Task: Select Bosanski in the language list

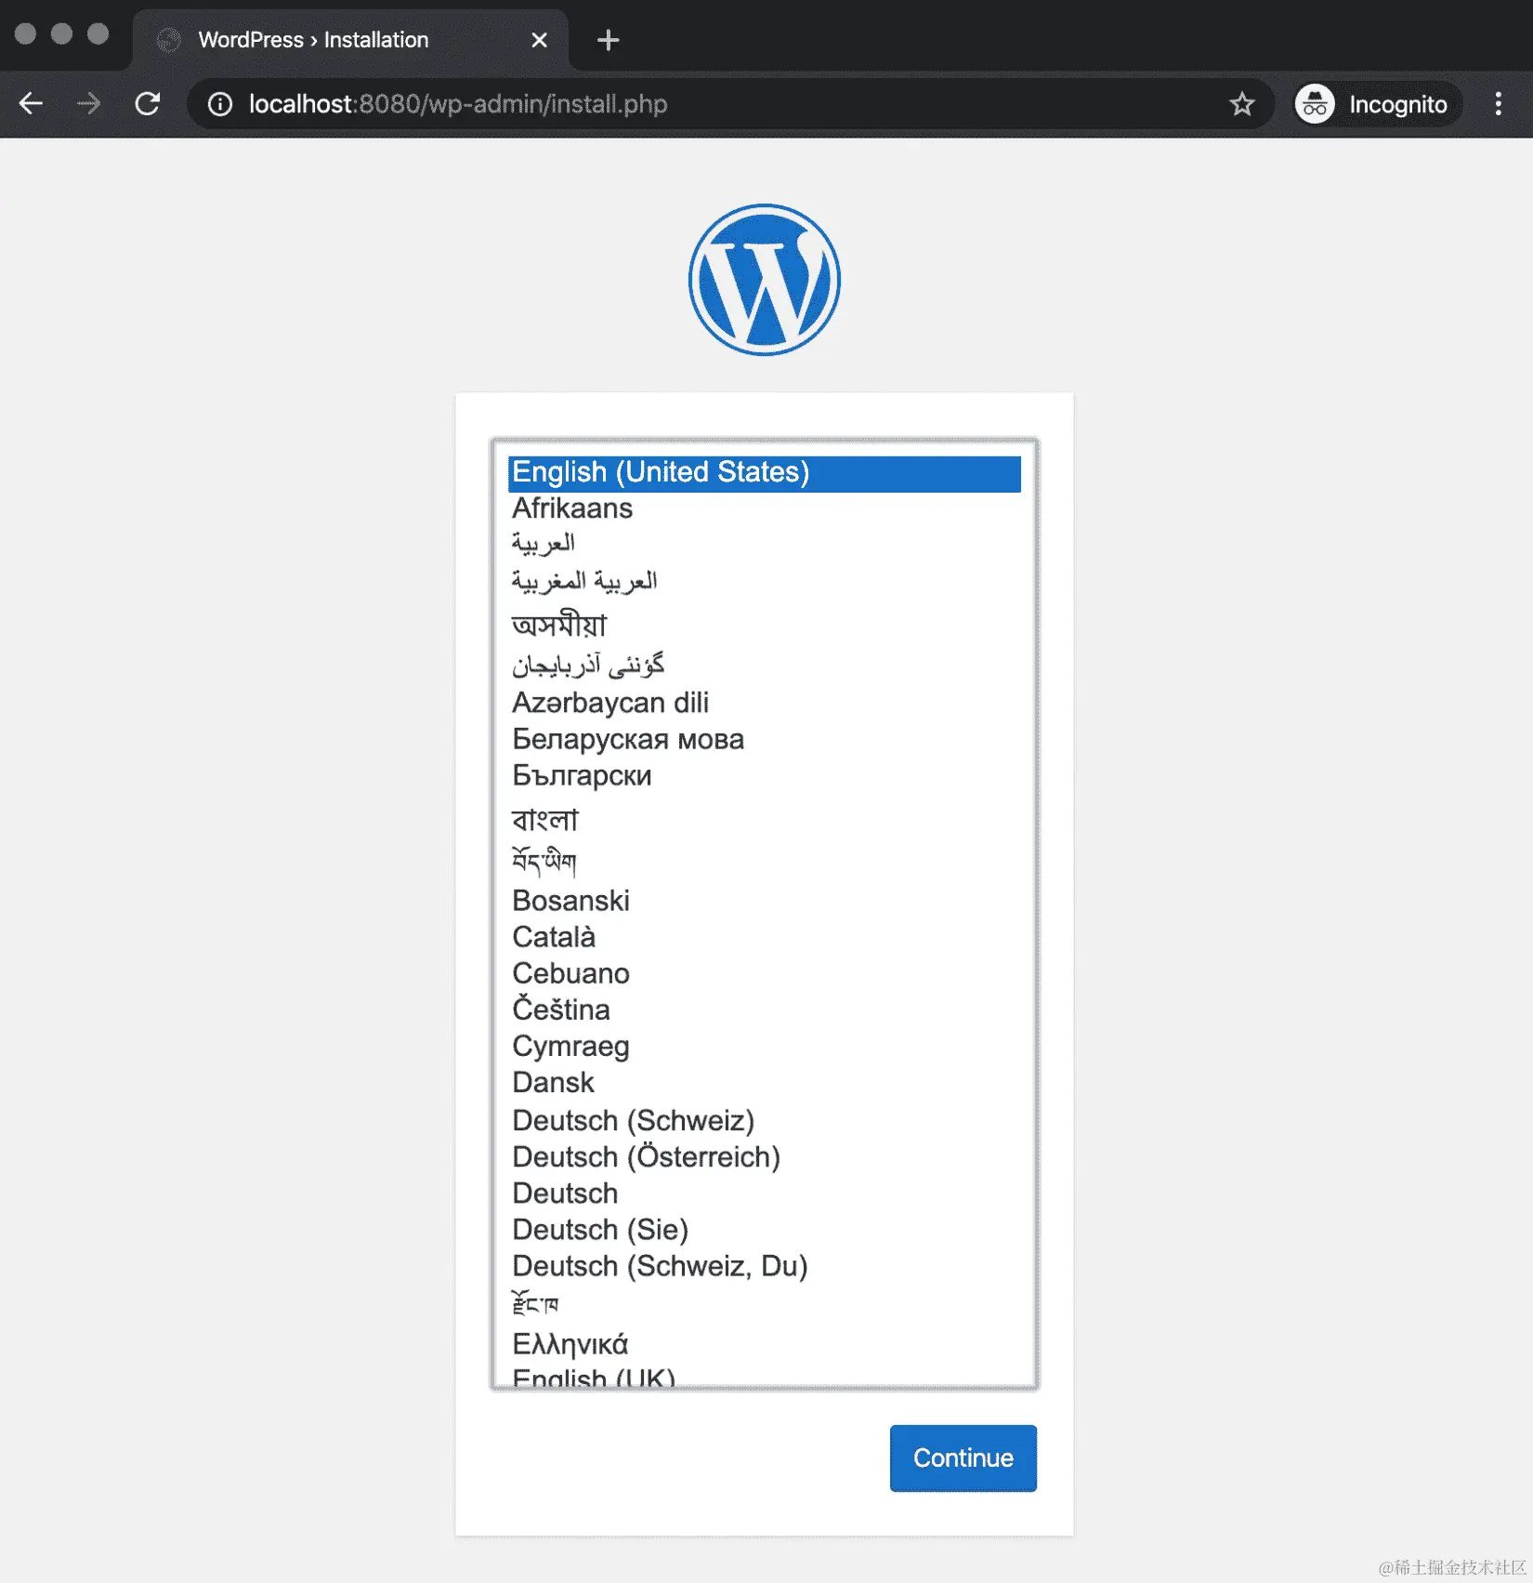Action: click(x=570, y=900)
